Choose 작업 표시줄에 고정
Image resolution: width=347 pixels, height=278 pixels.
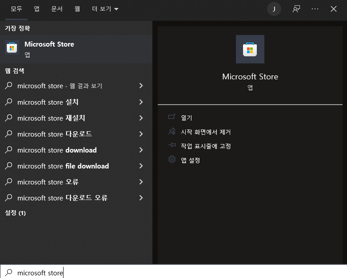pyautogui.click(x=206, y=146)
